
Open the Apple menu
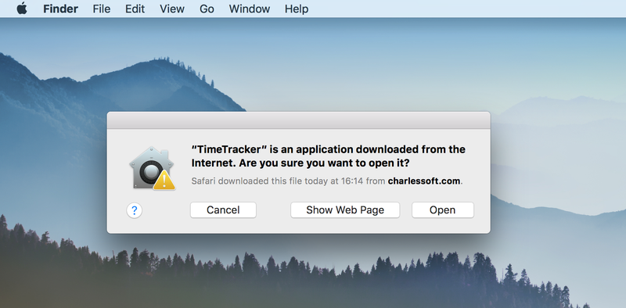click(22, 9)
